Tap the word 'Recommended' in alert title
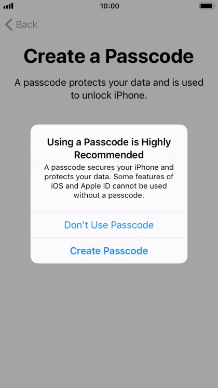The image size is (218, 388). point(109,155)
